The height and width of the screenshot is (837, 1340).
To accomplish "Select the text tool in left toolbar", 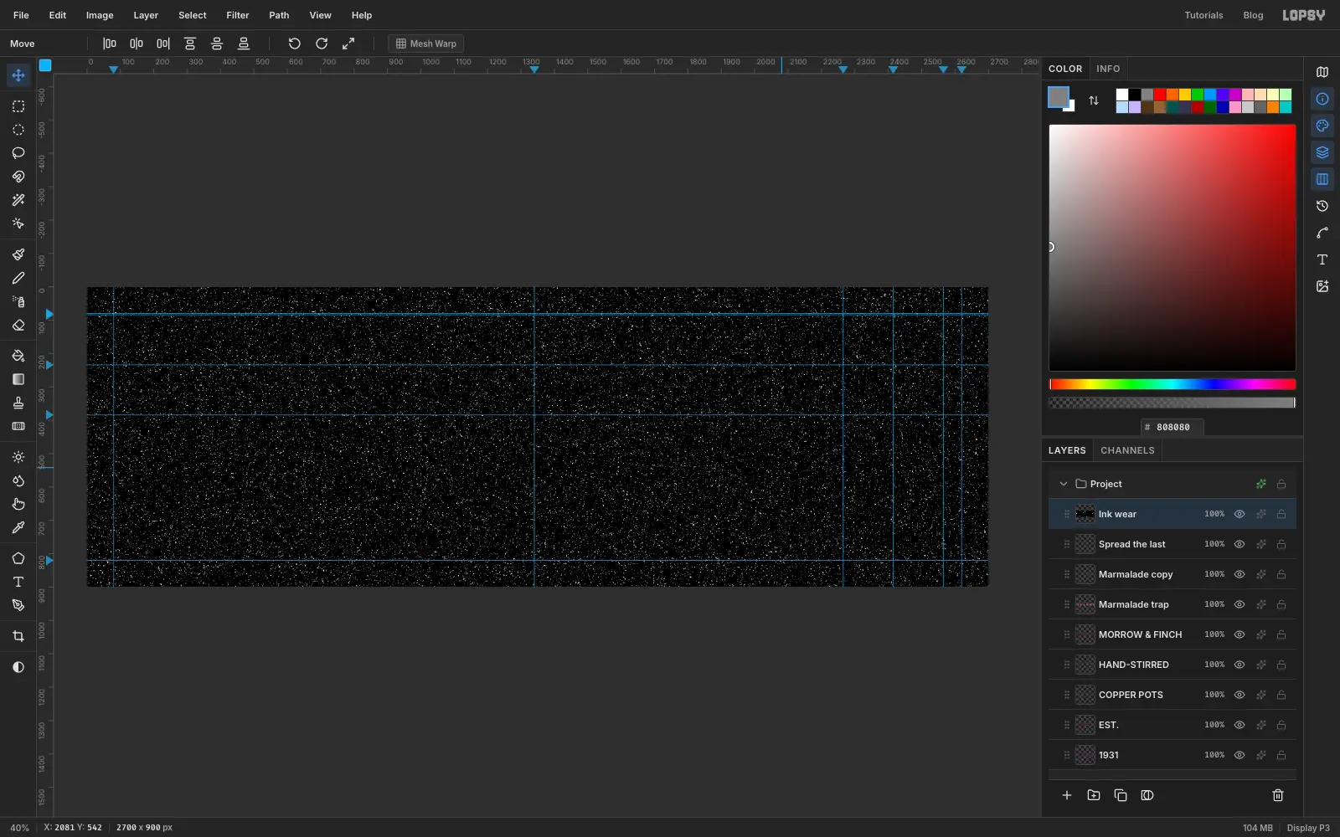I will click(x=18, y=582).
